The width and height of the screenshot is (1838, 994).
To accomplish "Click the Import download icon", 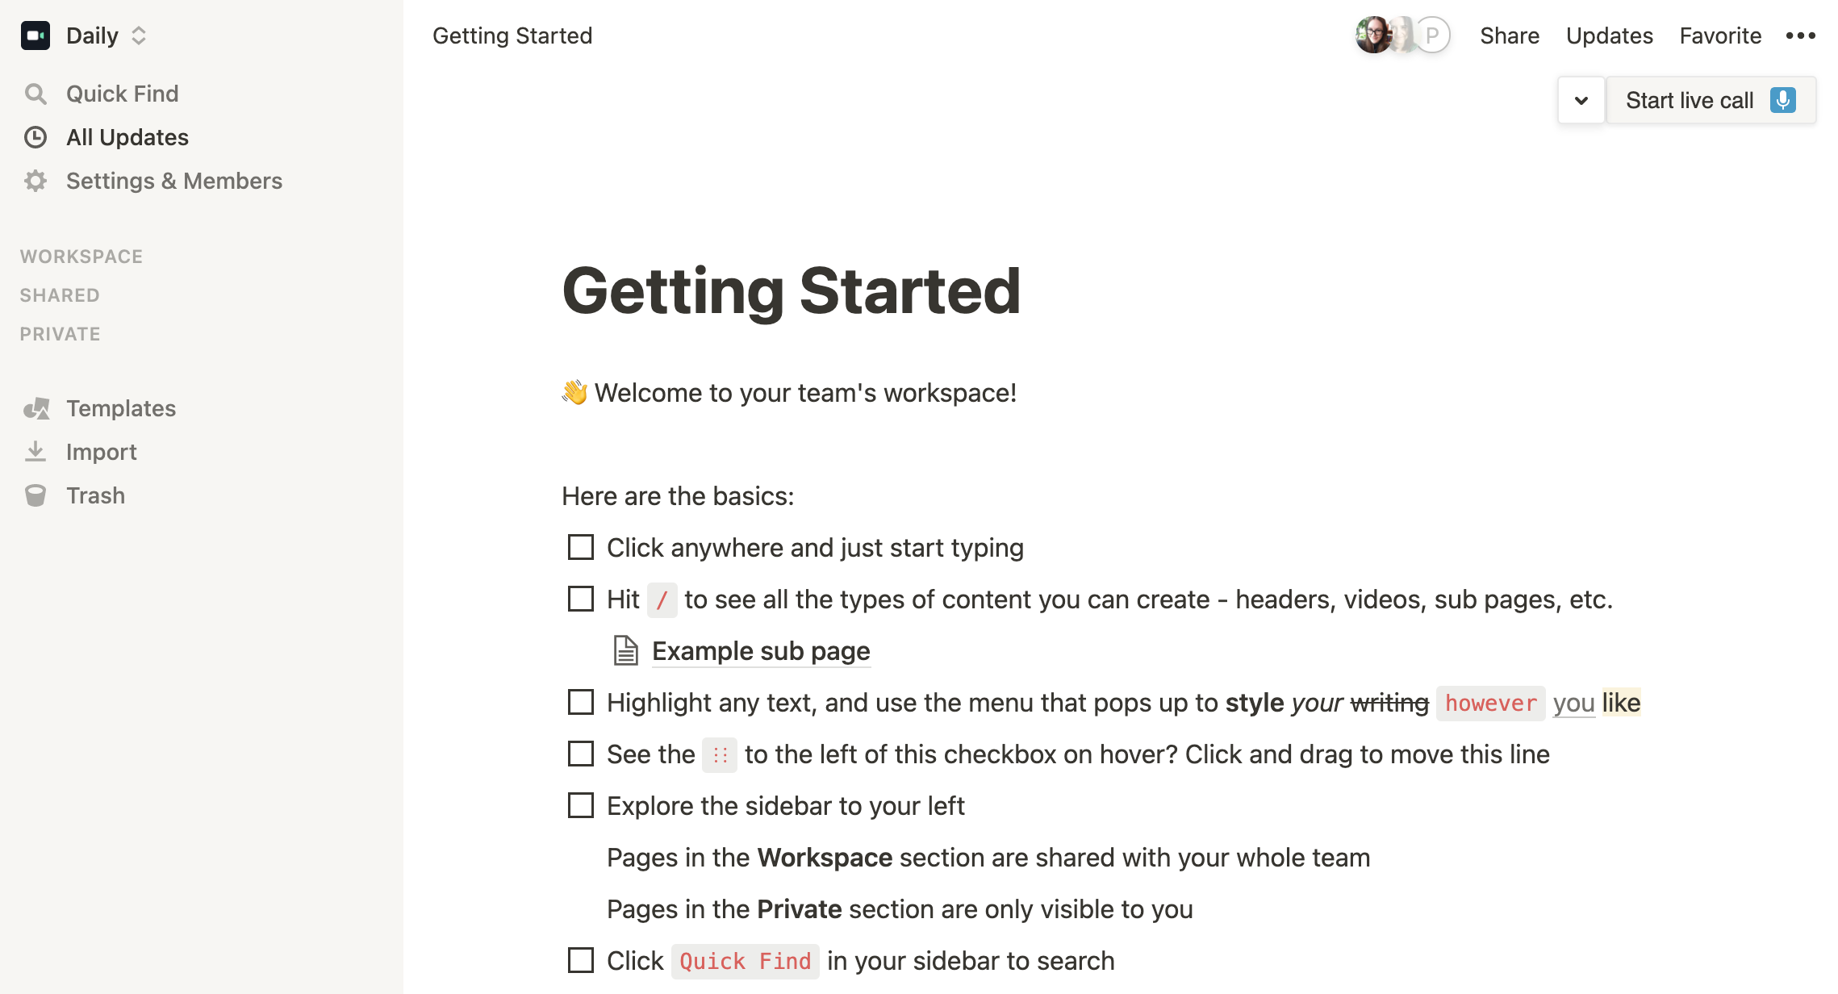I will click(x=36, y=452).
